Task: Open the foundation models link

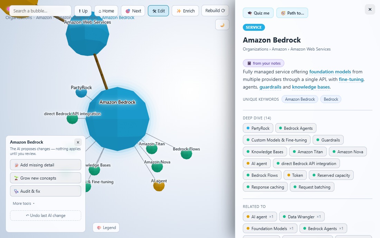Action: [x=330, y=72]
